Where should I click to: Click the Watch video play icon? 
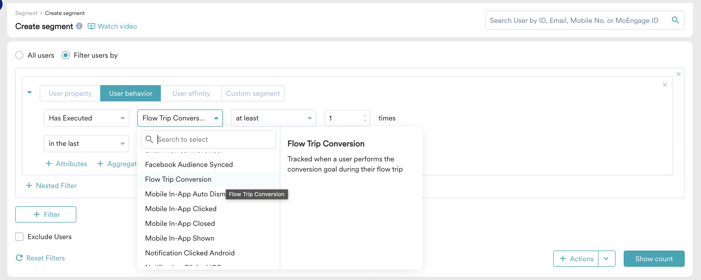[91, 26]
